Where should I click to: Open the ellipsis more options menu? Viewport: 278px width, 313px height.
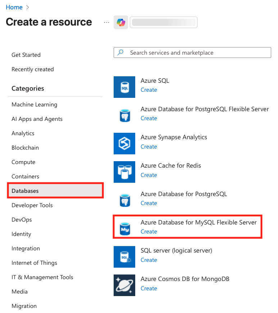click(106, 23)
